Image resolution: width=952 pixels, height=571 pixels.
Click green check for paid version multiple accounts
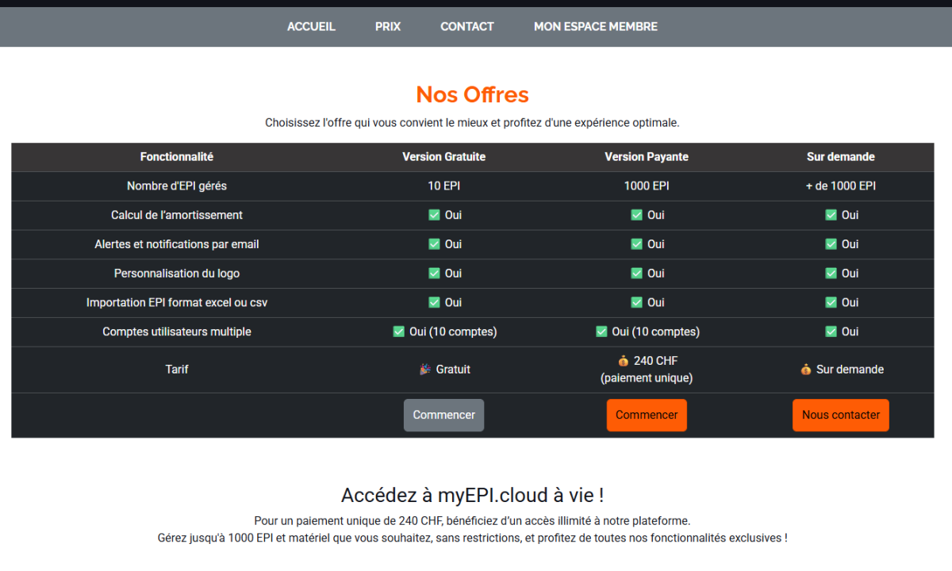pyautogui.click(x=601, y=331)
